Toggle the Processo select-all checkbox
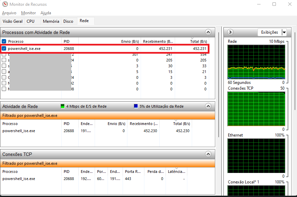Image resolution: width=297 pixels, height=197 pixels. 4,41
